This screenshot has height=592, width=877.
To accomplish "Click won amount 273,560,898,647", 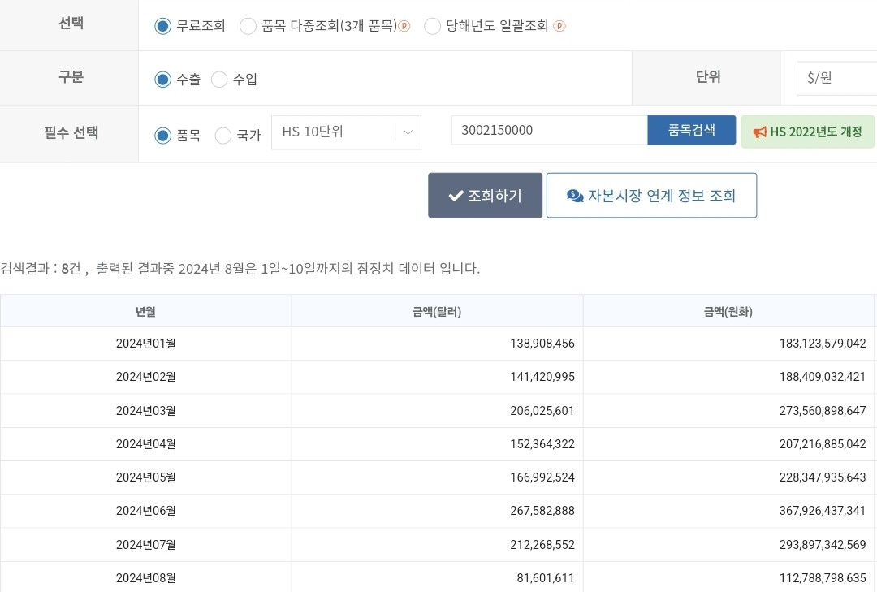I will click(x=822, y=411).
